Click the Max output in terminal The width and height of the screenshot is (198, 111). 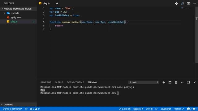pos(43,90)
